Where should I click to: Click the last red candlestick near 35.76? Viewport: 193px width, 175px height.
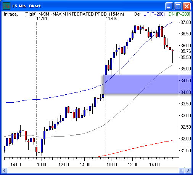[172, 51]
